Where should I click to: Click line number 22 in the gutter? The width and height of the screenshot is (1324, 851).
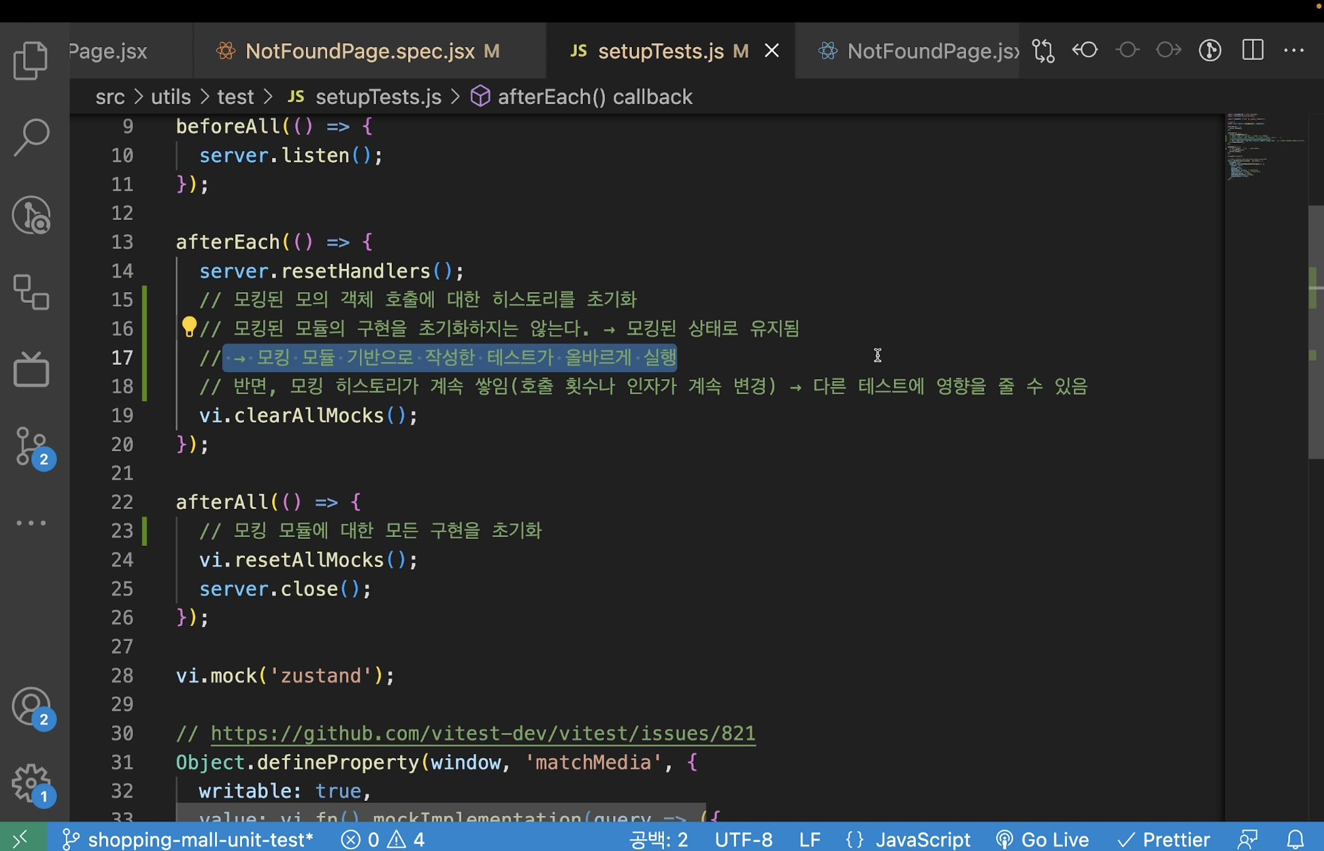(122, 502)
